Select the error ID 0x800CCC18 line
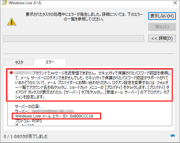This screenshot has height=143, width=180. (x=54, y=116)
